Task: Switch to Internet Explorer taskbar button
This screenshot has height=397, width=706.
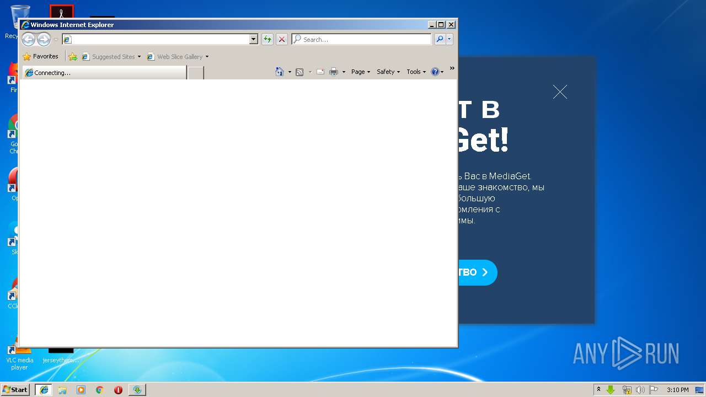Action: 44,389
